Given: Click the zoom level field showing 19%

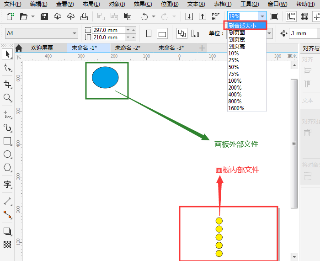Looking at the screenshot, I should pyautogui.click(x=243, y=16).
